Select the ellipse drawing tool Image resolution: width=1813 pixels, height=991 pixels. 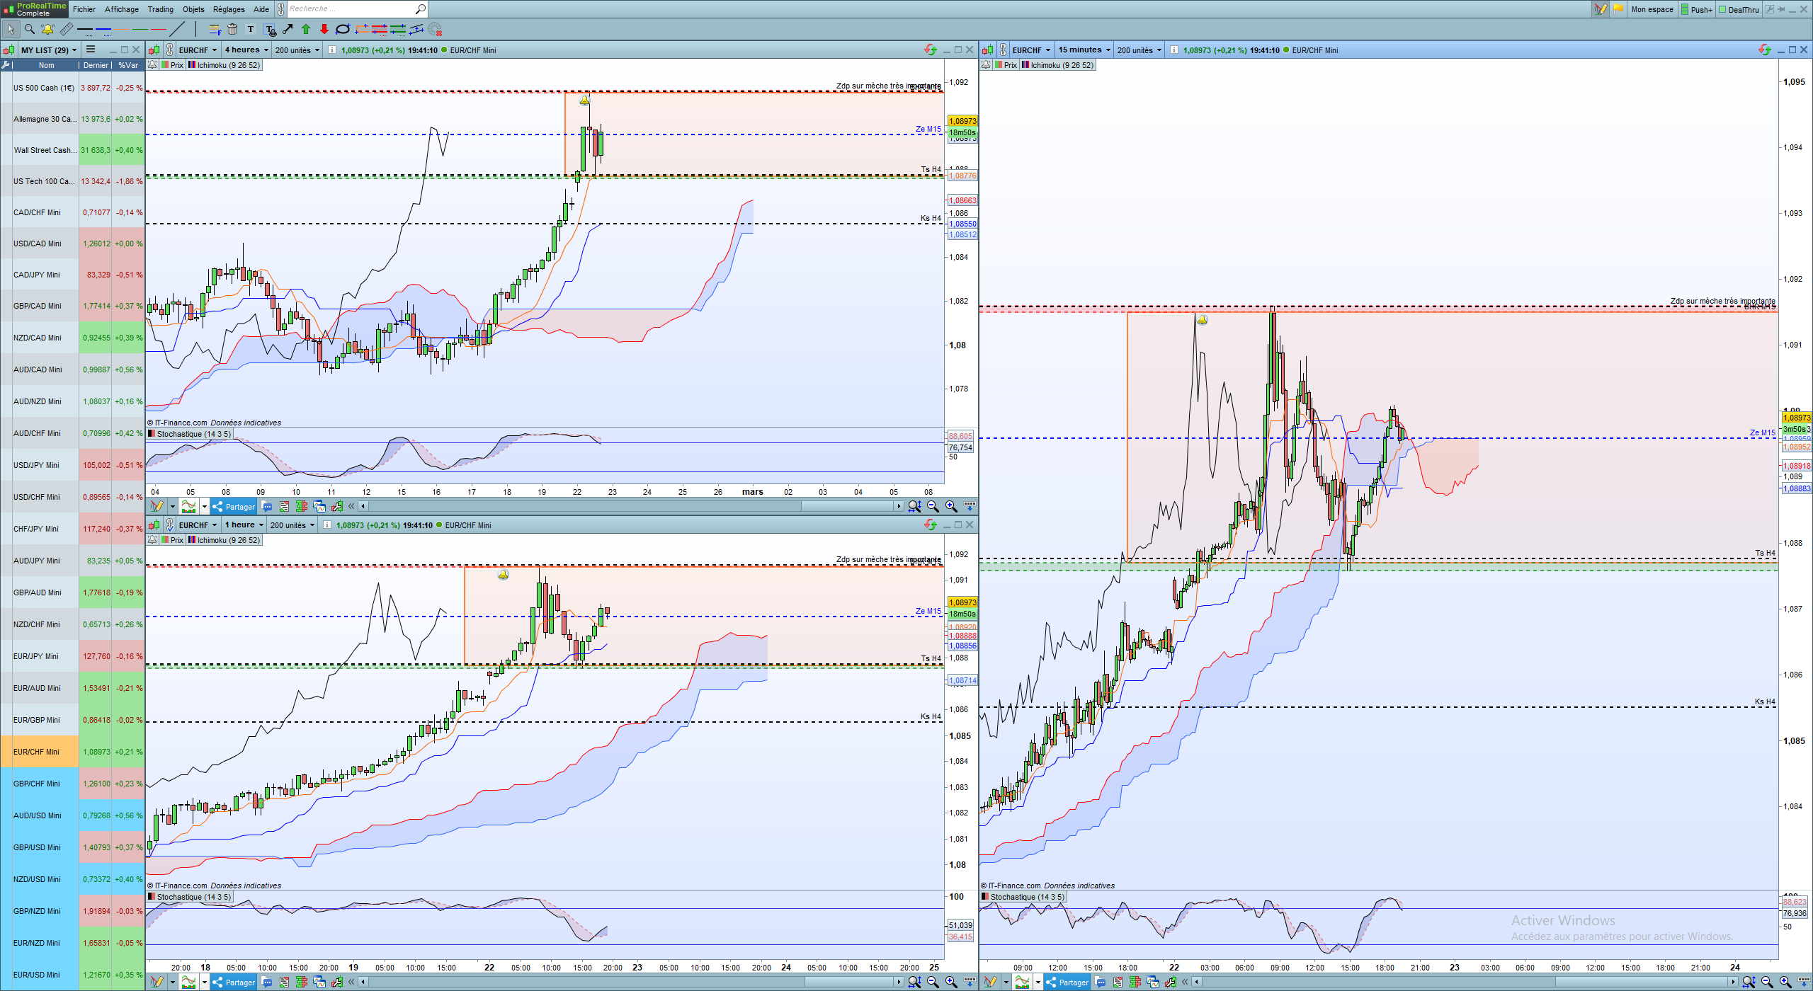[343, 29]
